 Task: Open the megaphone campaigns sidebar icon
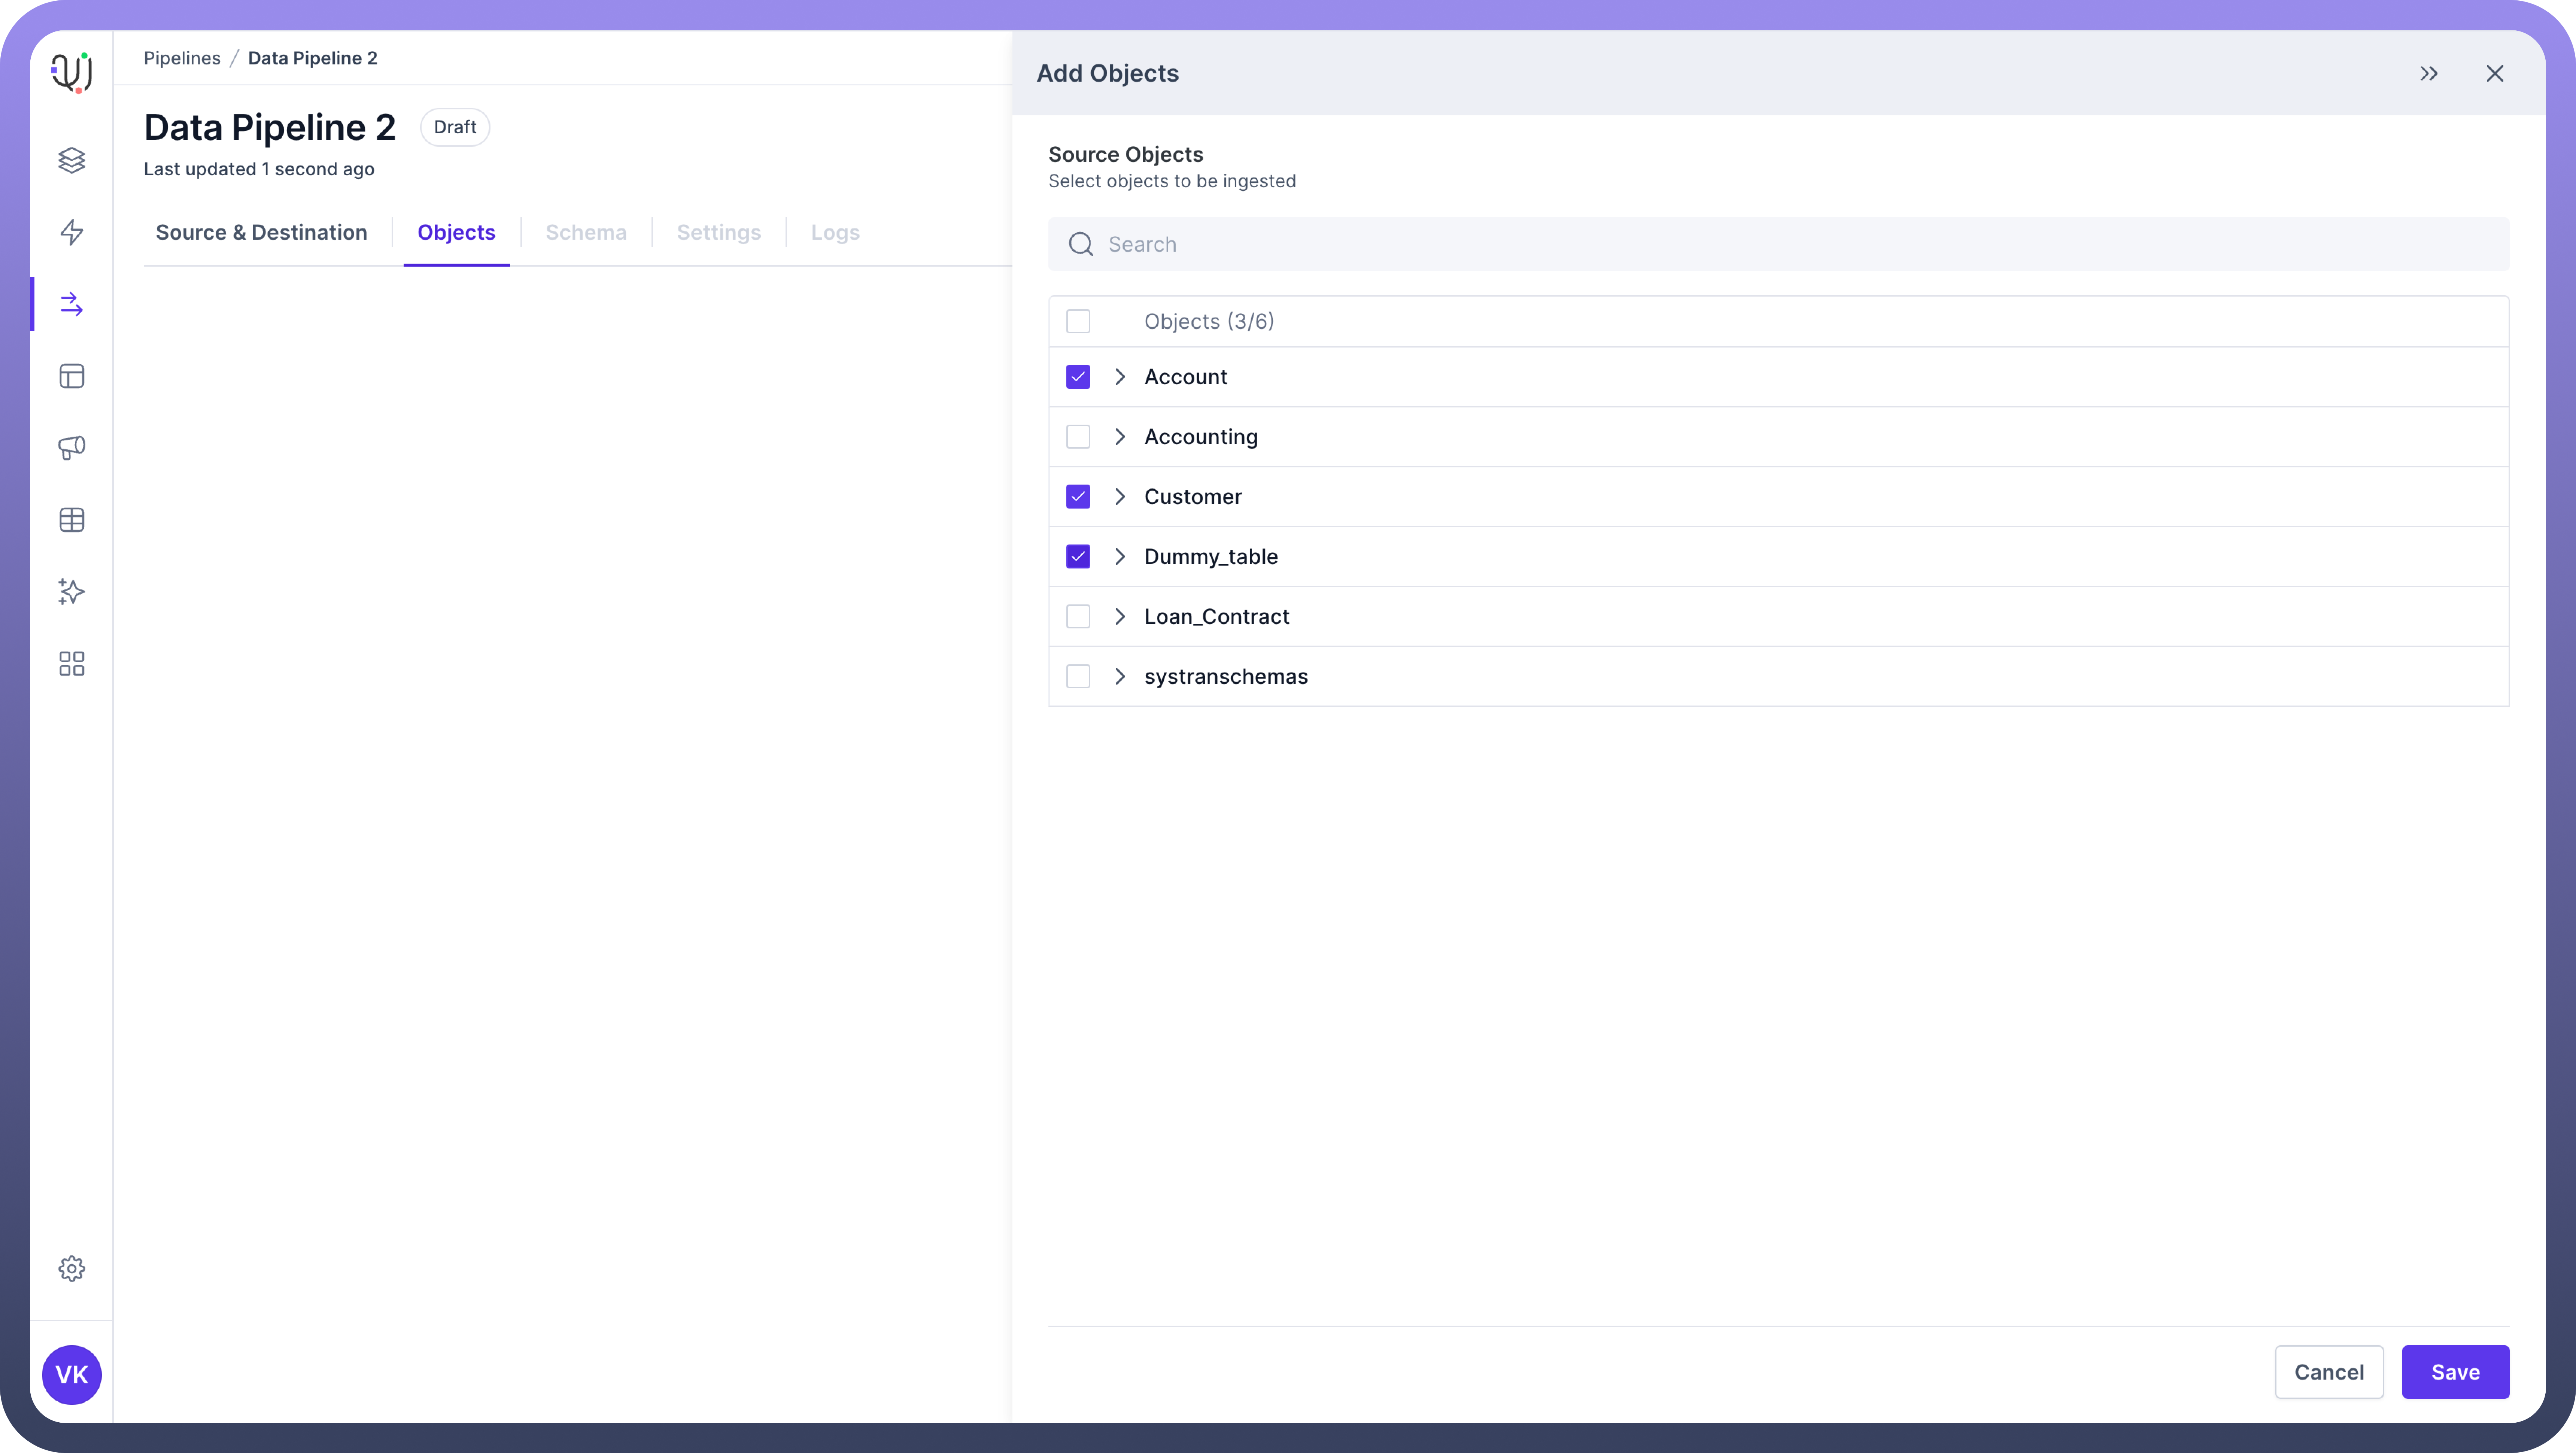pos(71,448)
